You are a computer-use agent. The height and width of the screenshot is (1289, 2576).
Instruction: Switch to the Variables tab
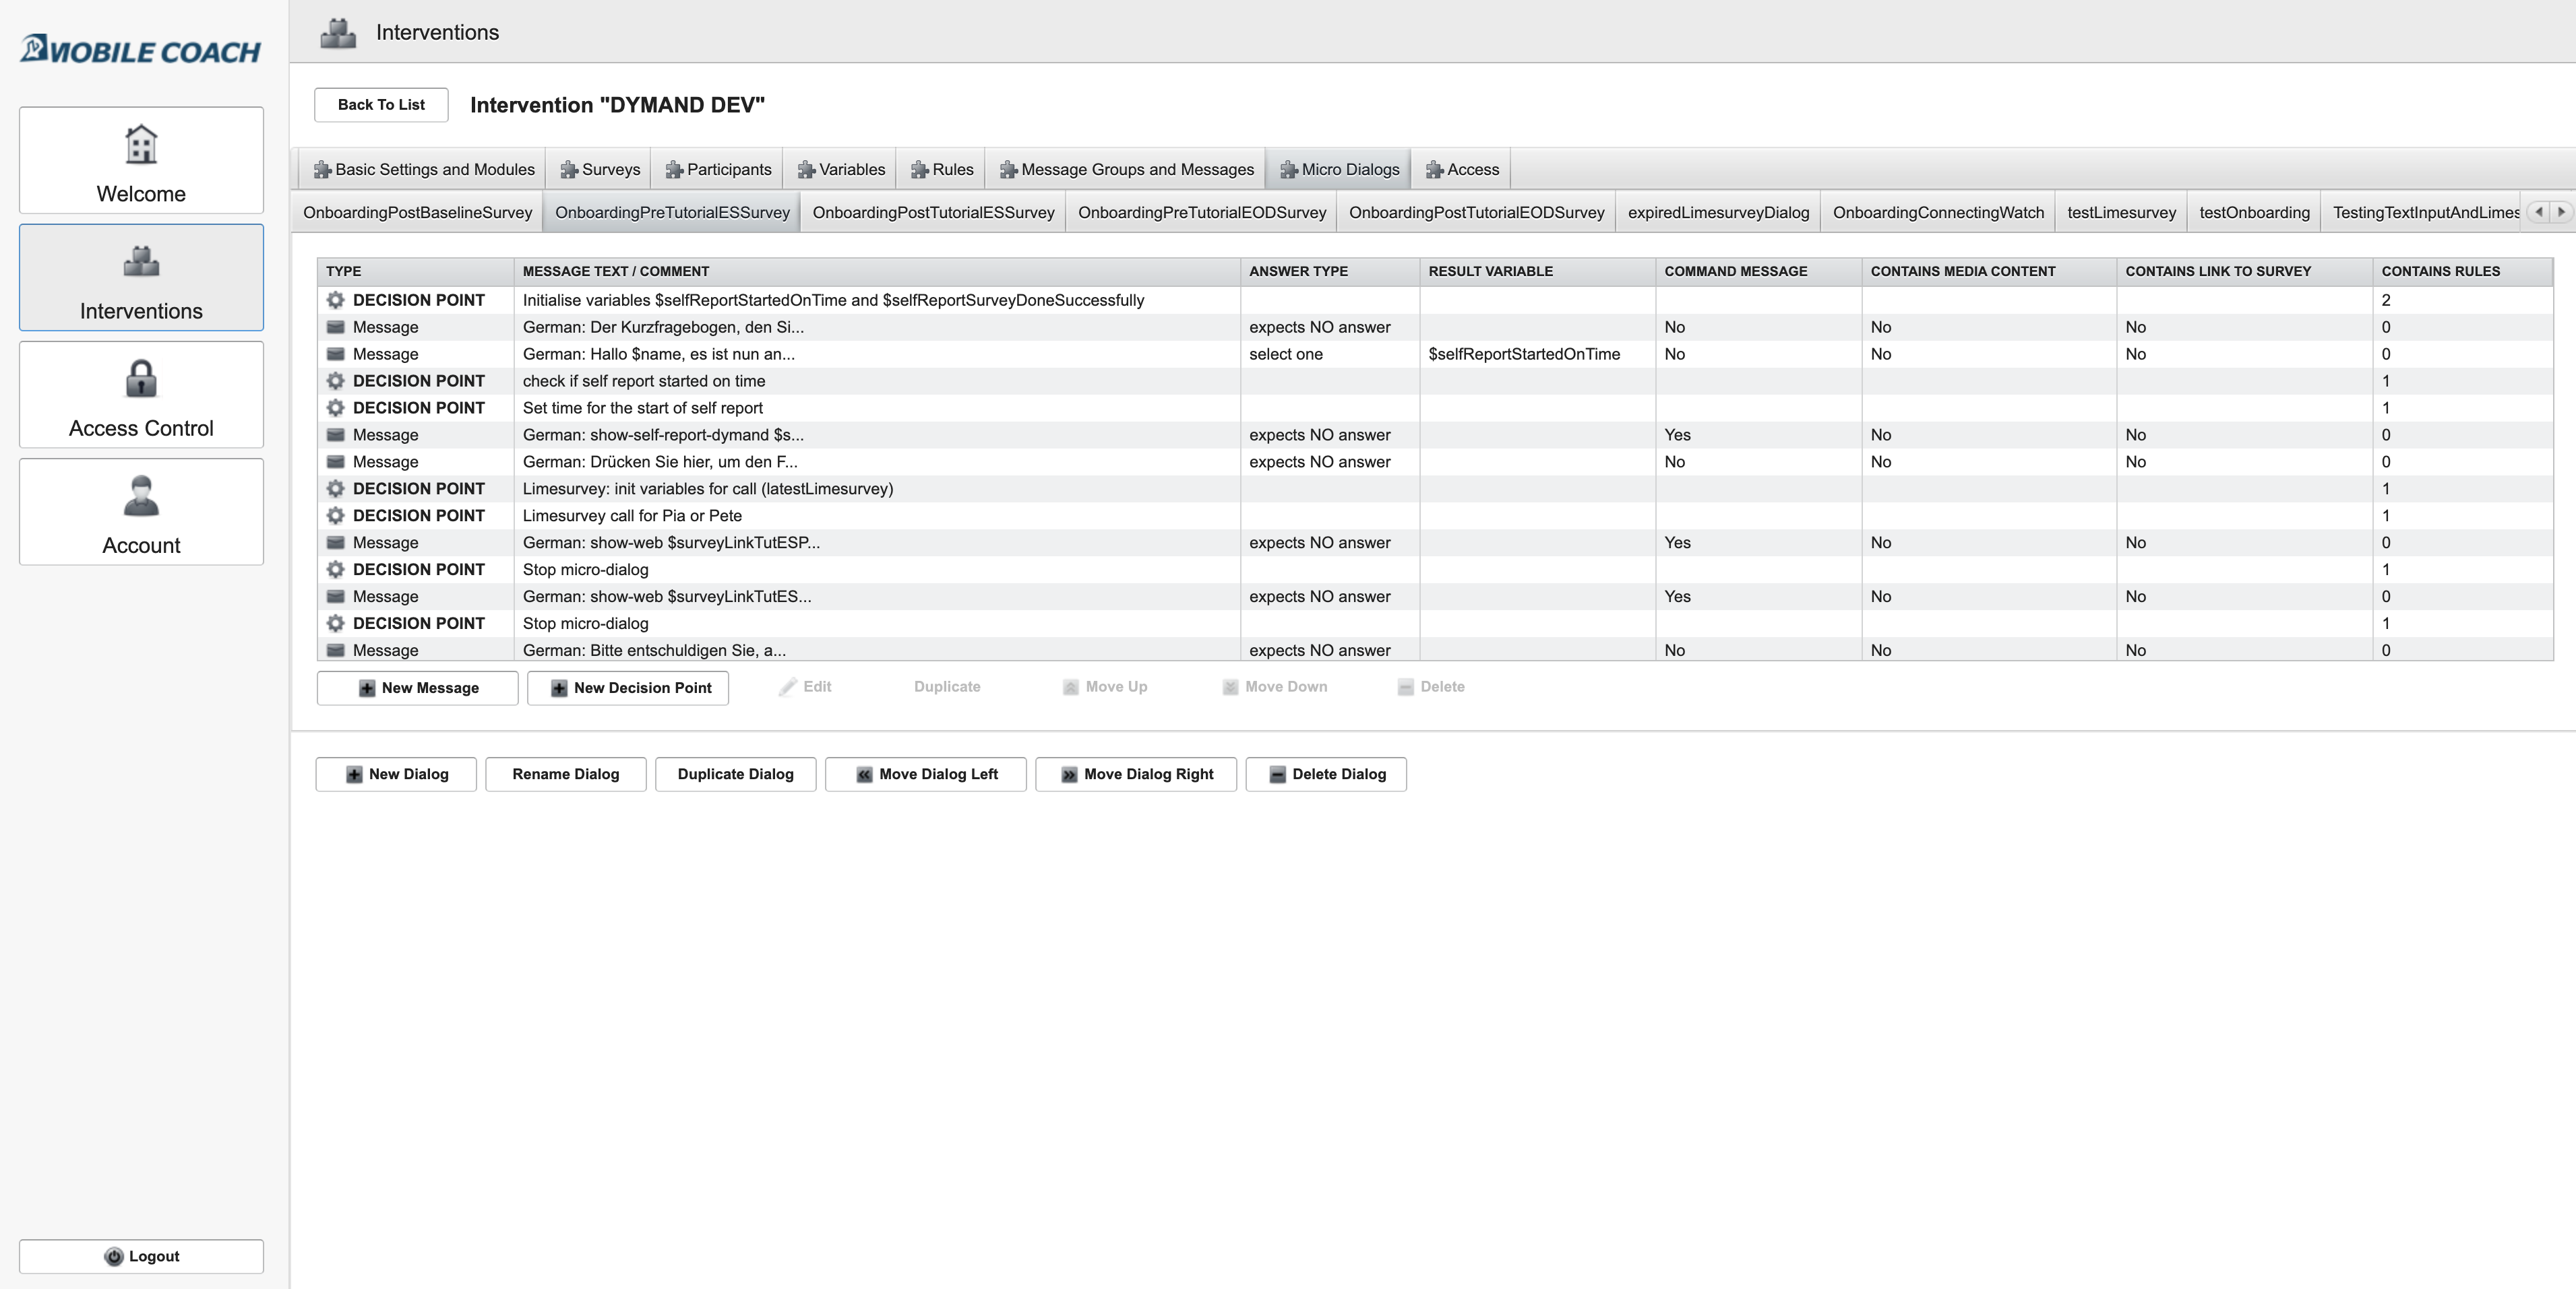pos(841,169)
